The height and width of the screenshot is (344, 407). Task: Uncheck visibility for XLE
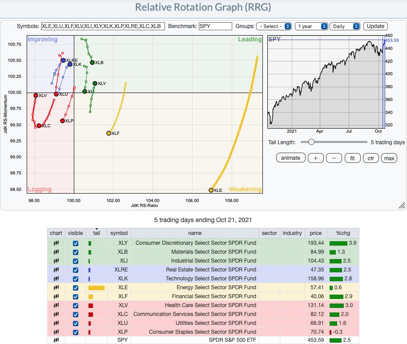pyautogui.click(x=76, y=287)
